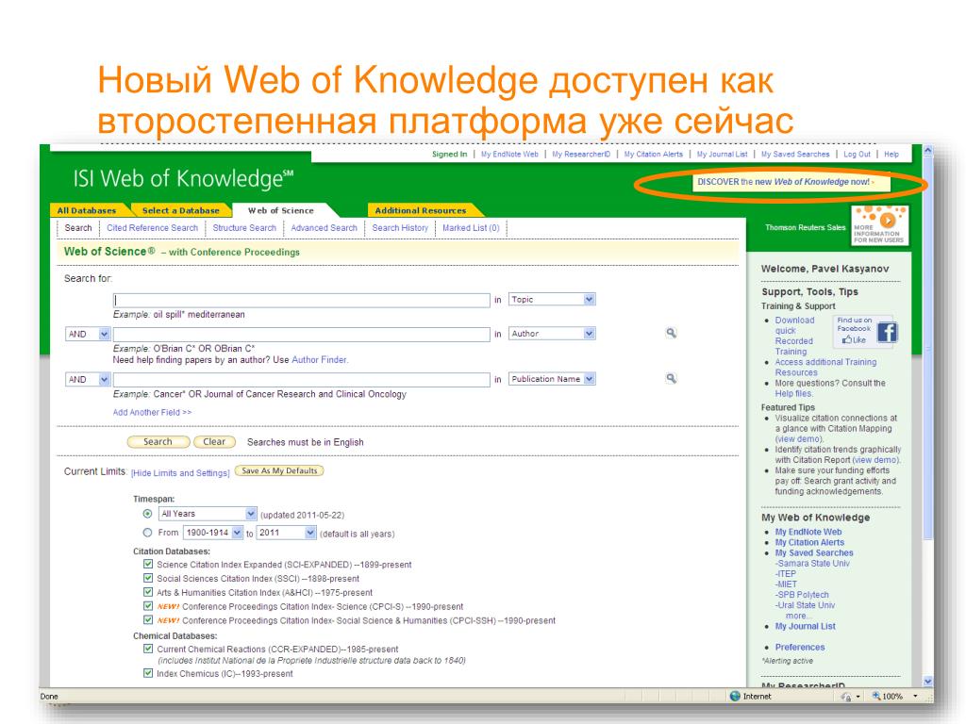
Task: Open the 2011 end year dropdown
Action: (x=287, y=533)
